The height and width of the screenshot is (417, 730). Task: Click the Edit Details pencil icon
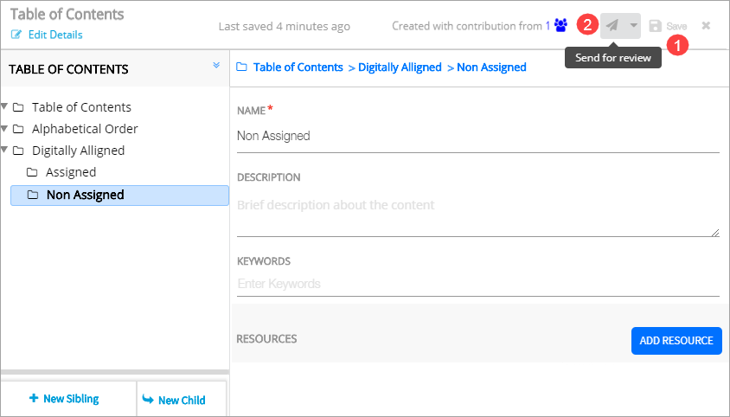pos(16,35)
